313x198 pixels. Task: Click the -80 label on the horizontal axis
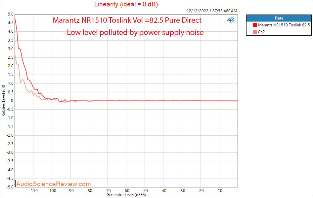tap(89, 191)
